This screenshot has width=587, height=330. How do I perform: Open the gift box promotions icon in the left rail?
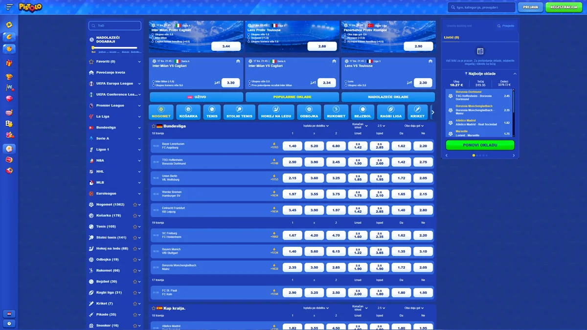click(9, 63)
